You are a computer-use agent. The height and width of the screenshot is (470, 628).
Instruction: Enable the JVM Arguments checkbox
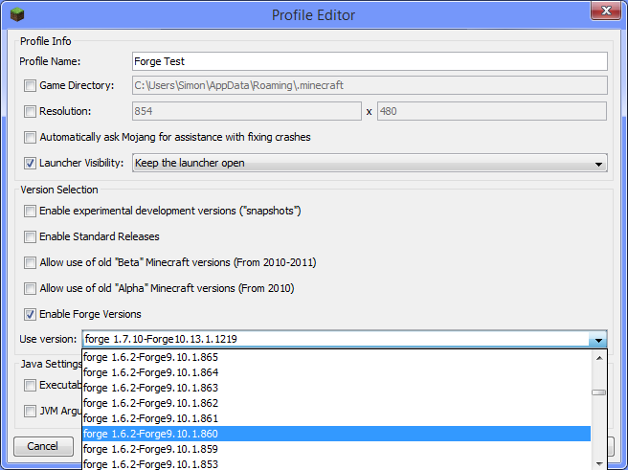[30, 412]
